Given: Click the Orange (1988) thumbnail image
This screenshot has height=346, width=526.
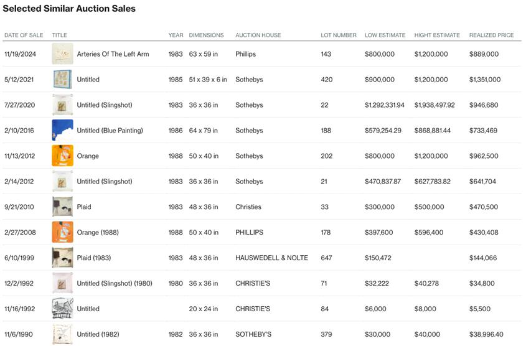Looking at the screenshot, I should [62, 232].
